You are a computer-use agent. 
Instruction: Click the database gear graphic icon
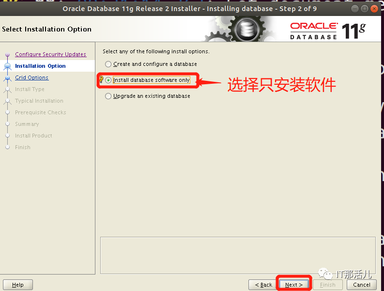click(246, 29)
